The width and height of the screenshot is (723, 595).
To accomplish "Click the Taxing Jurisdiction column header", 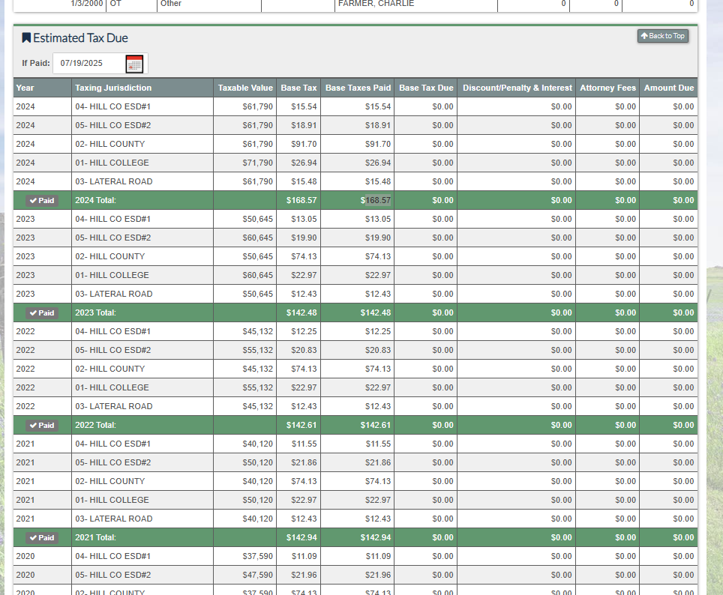I will click(x=113, y=88).
